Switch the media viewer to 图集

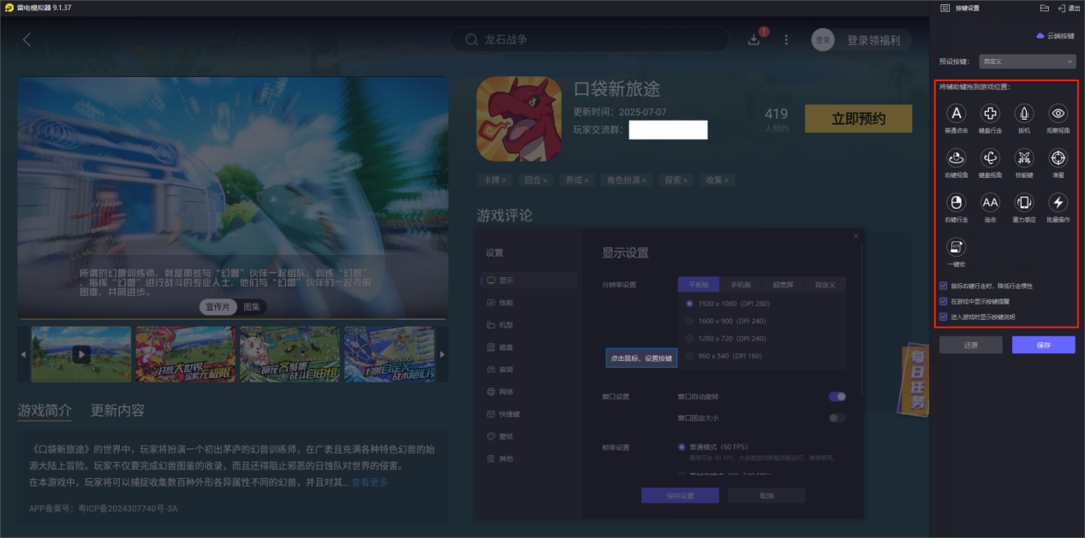[x=253, y=306]
